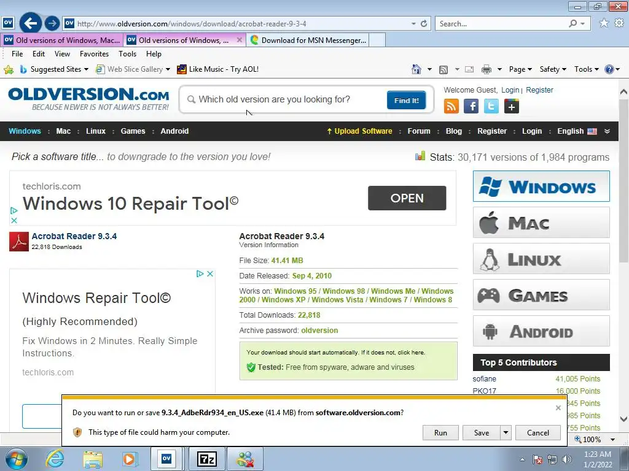629x471 pixels.
Task: Open the Facebook icon on site header
Action: [x=471, y=106]
